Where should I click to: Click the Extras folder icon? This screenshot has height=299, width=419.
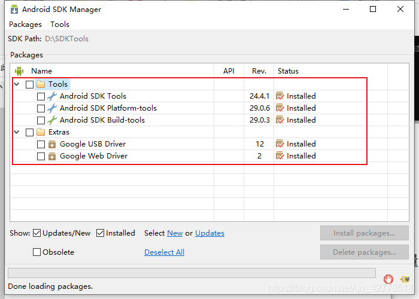point(41,132)
